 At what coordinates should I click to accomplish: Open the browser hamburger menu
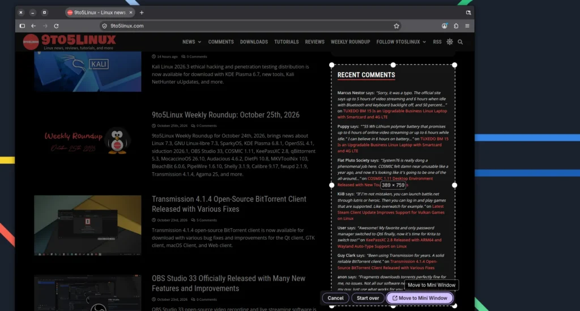467,26
